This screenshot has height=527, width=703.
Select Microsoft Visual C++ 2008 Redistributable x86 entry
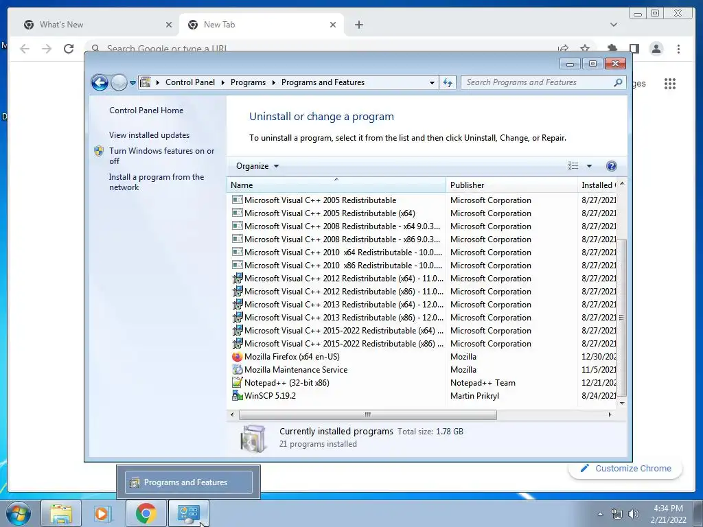pyautogui.click(x=342, y=239)
